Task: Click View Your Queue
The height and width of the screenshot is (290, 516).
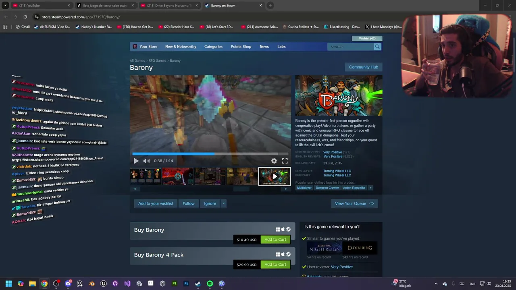Action: click(354, 203)
